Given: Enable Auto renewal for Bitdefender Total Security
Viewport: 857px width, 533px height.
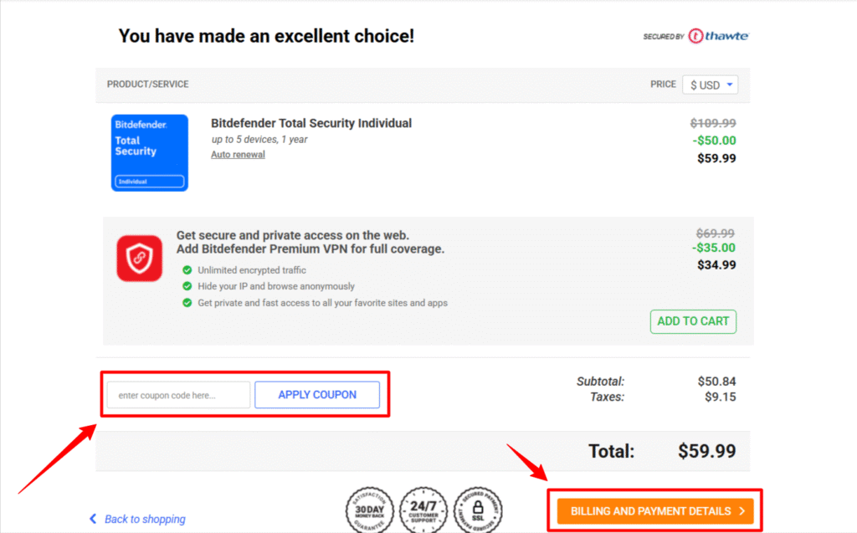Looking at the screenshot, I should click(x=237, y=154).
